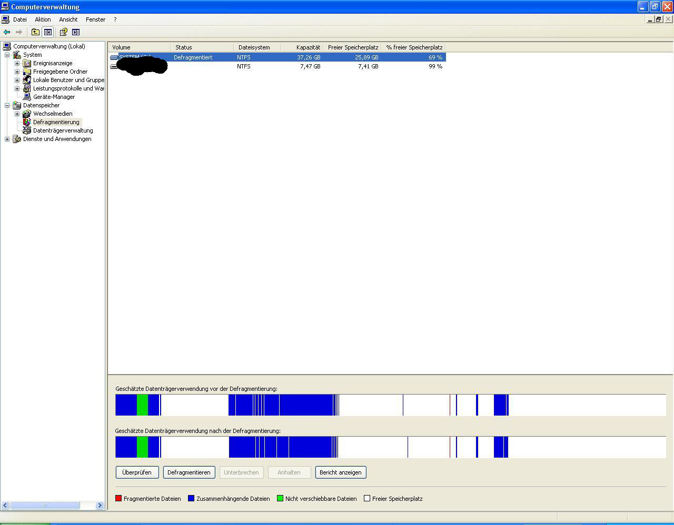This screenshot has width=674, height=525.
Task: Click the 7,41 GB free space cell
Action: coord(368,66)
